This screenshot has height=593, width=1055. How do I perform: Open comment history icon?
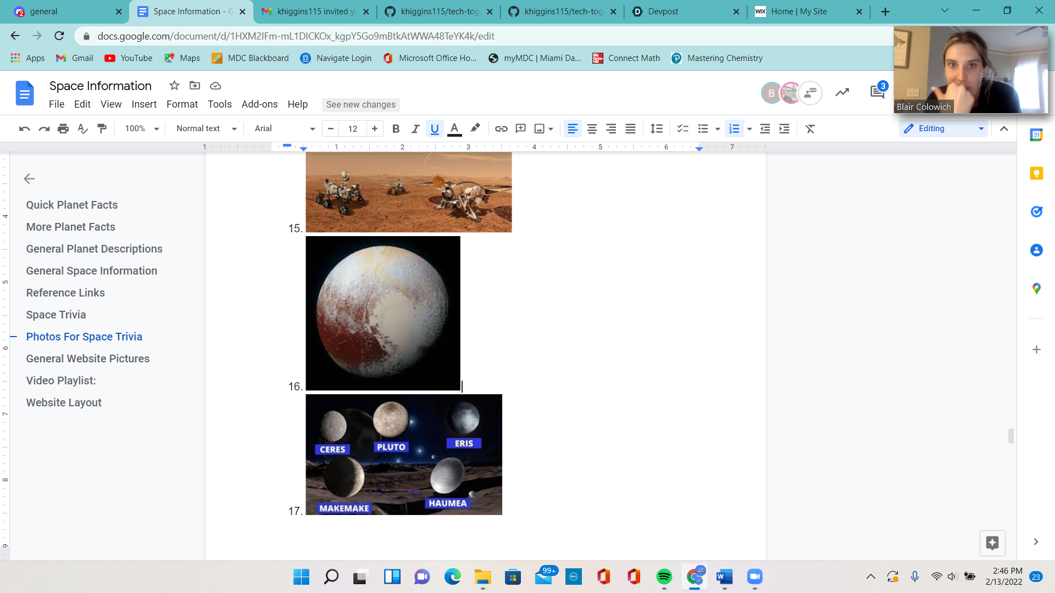pyautogui.click(x=877, y=92)
